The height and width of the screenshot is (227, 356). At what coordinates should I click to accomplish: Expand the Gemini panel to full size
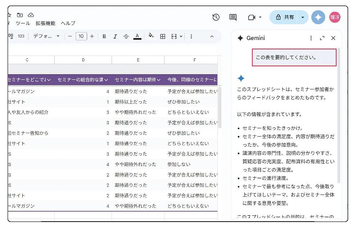pyautogui.click(x=322, y=38)
